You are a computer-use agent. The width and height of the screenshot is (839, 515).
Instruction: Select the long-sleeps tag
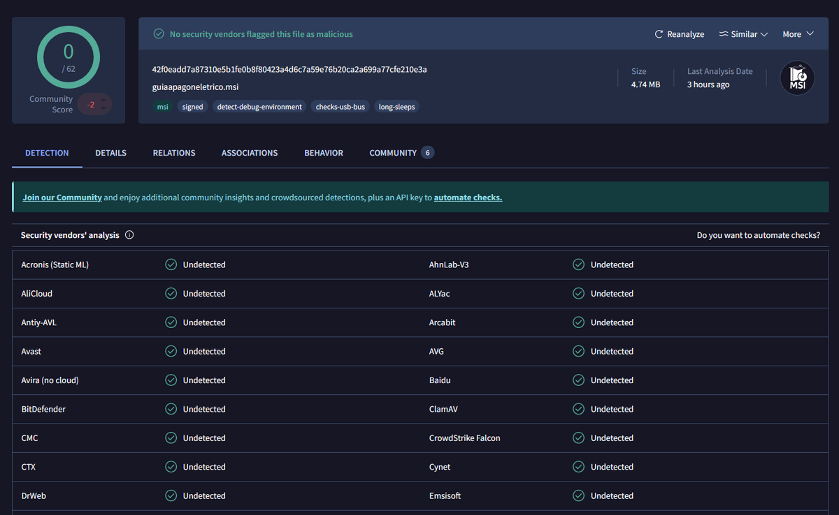pos(396,107)
